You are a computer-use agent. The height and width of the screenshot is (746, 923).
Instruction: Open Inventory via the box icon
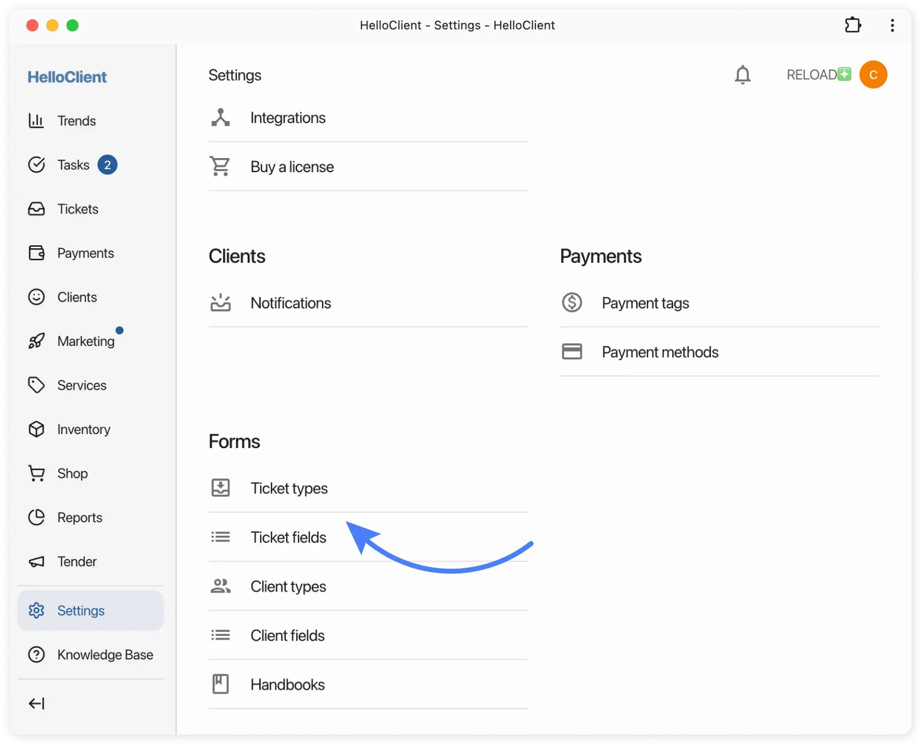[35, 429]
